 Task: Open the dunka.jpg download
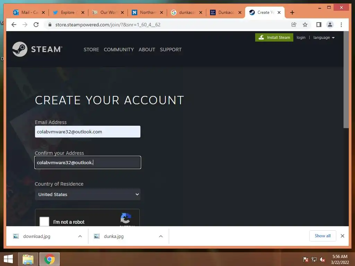pyautogui.click(x=114, y=236)
